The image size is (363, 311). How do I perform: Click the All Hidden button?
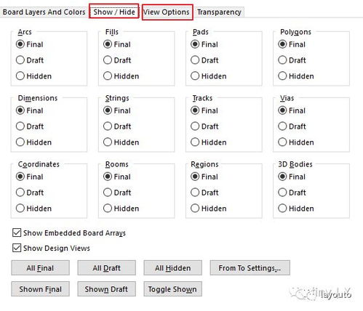coord(172,268)
